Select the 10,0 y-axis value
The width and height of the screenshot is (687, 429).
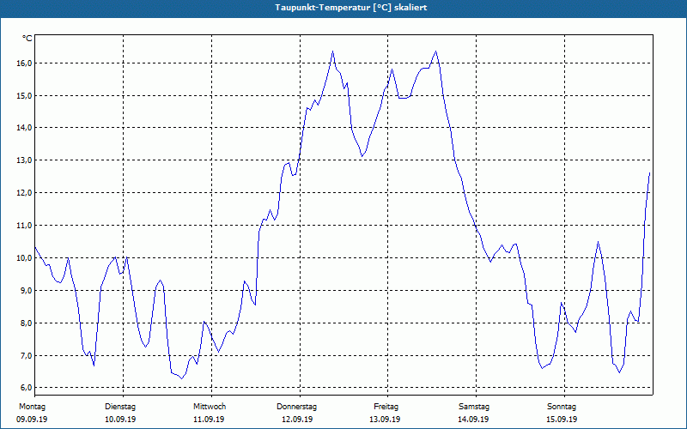(x=25, y=258)
